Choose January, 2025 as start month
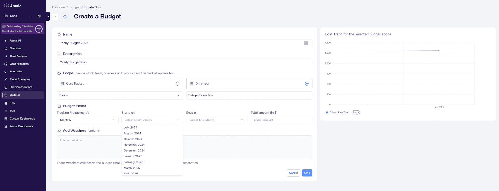Screen dimensions: 499x191 (152, 156)
